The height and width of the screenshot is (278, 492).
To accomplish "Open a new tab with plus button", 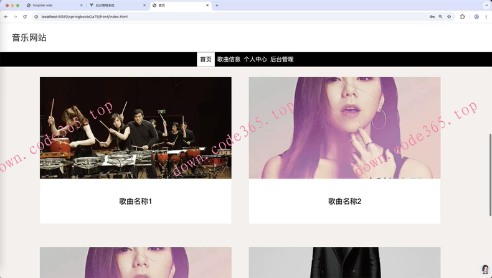I will point(217,6).
